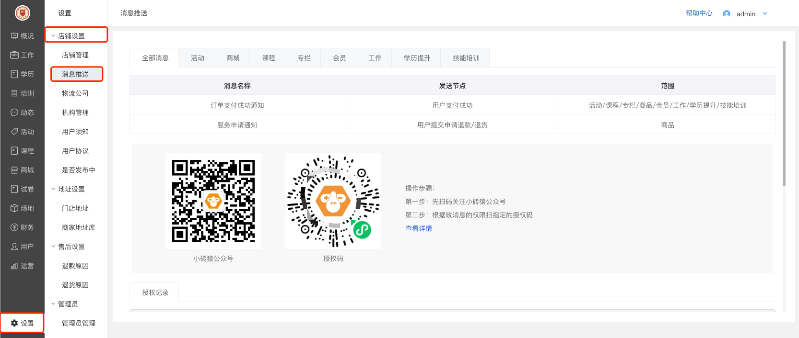Collapse the 售后设置 group
Screen dimensions: 799x338
pos(53,247)
